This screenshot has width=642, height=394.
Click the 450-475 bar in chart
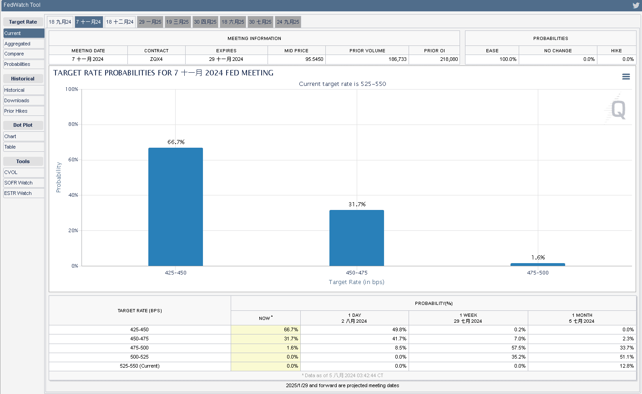click(x=357, y=238)
